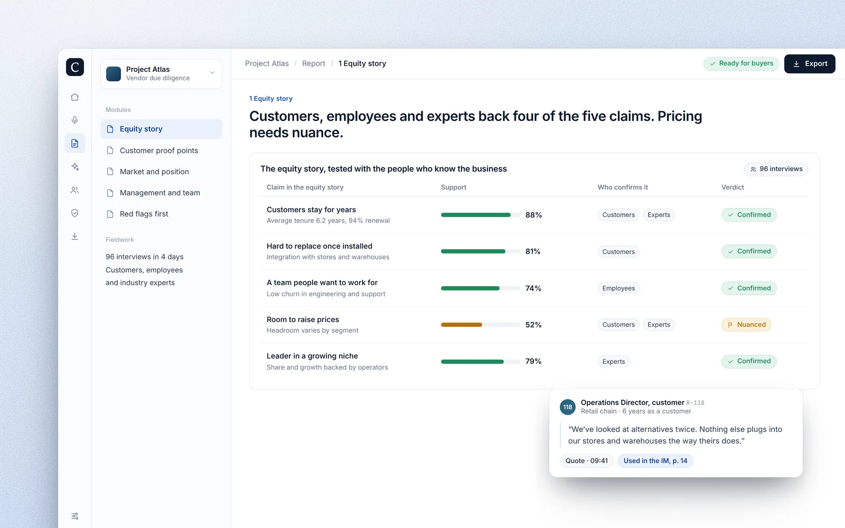The image size is (845, 528).
Task: Open the shield check icon
Action: tap(75, 213)
